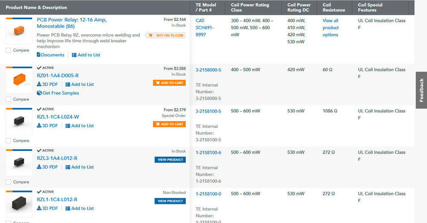Screen dimensions: 427x223
Task: Click Coil Resistance column header
Action: coord(334,7)
